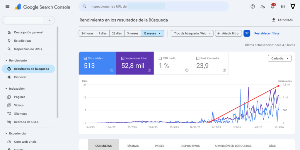Click the Exportar button label
Image resolution: width=300 pixels, height=150 pixels.
[285, 20]
